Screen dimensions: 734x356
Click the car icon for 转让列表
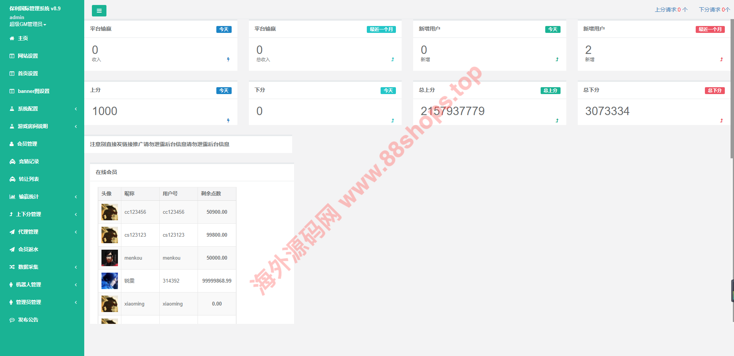tap(12, 179)
